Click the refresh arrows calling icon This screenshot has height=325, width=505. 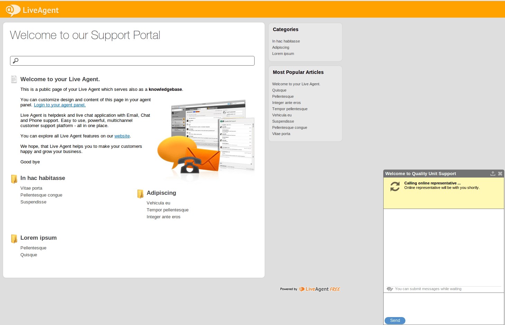395,187
